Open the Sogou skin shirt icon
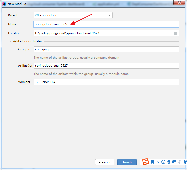Screen dimensions: 187x170 (x=185, y=162)
